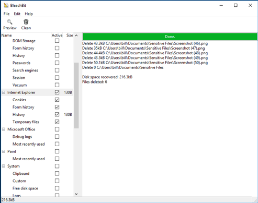Check the Microsoft Office Debug logs option
This screenshot has height=203, width=258.
(57, 137)
